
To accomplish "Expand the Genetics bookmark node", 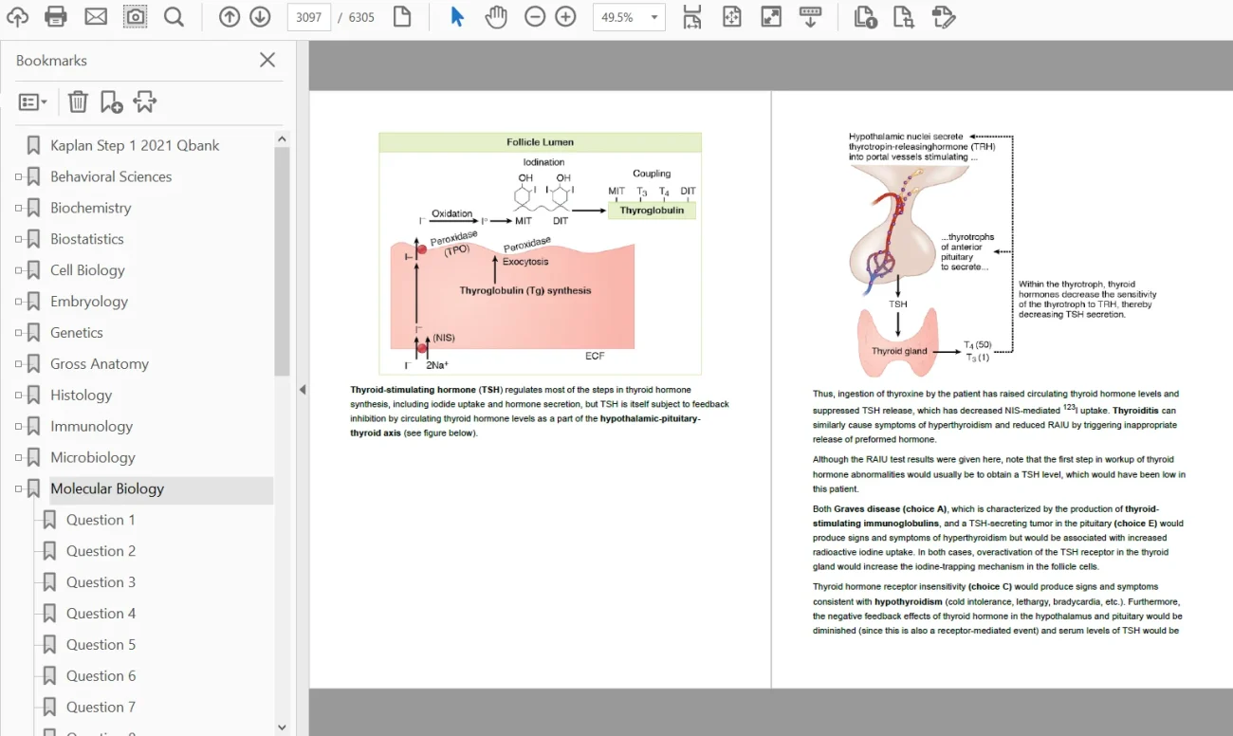I will (18, 333).
